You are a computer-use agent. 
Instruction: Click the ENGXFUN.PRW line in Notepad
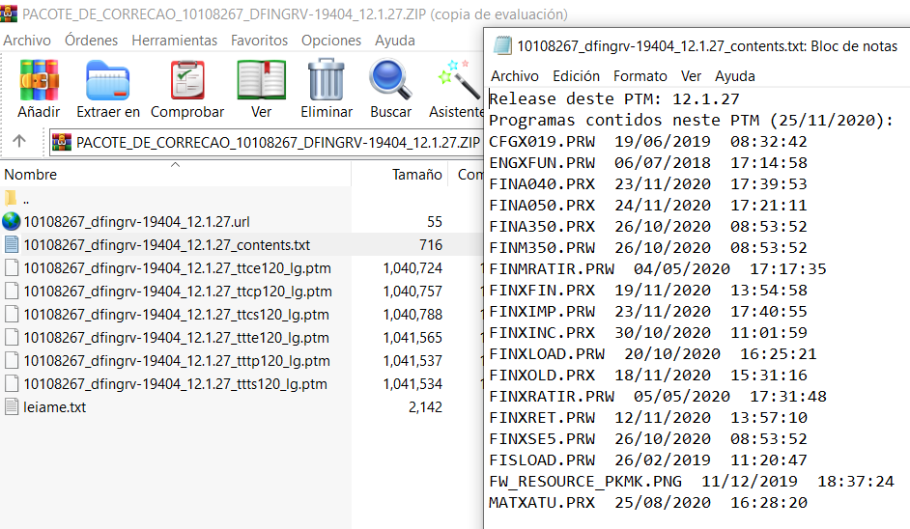click(x=647, y=162)
